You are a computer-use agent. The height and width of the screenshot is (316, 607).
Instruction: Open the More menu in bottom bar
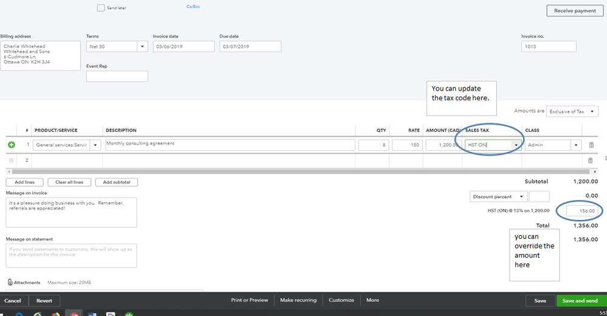(x=372, y=300)
